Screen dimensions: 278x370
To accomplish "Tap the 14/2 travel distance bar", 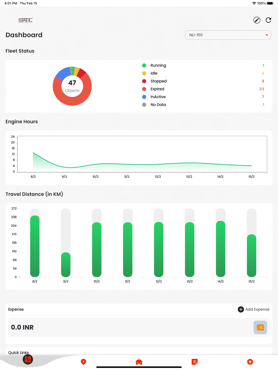I will coord(221,249).
